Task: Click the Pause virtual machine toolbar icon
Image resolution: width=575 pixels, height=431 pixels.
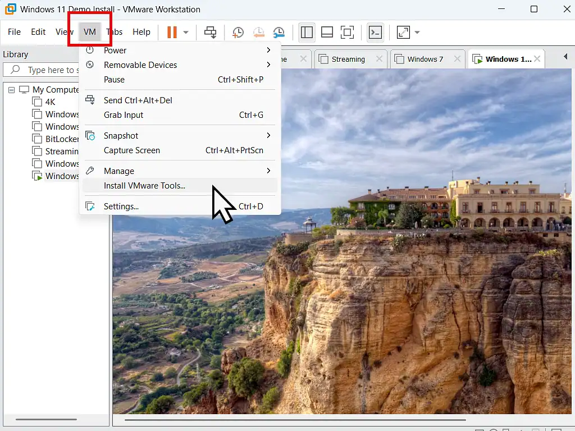Action: point(172,33)
